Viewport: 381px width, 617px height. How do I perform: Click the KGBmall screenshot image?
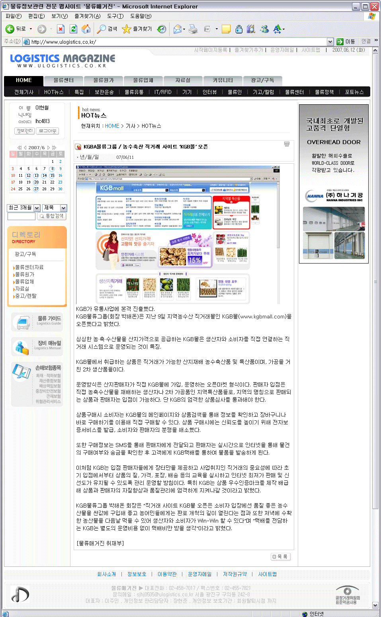pos(178,234)
